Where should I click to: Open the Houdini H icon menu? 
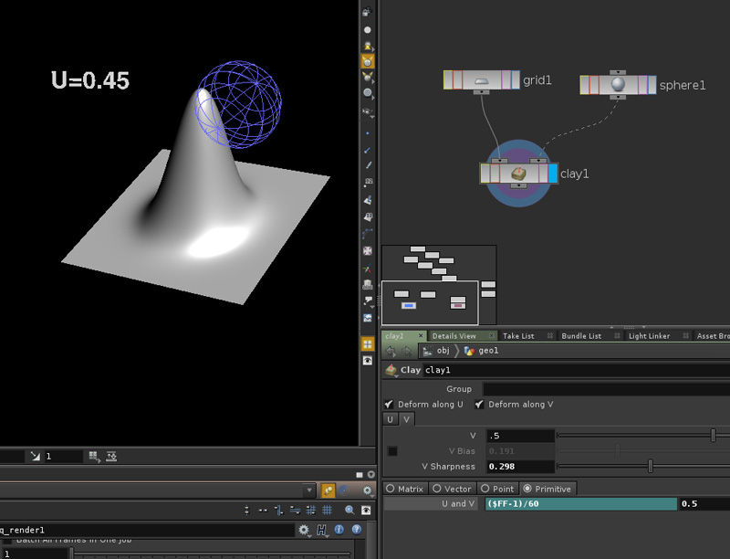322,529
